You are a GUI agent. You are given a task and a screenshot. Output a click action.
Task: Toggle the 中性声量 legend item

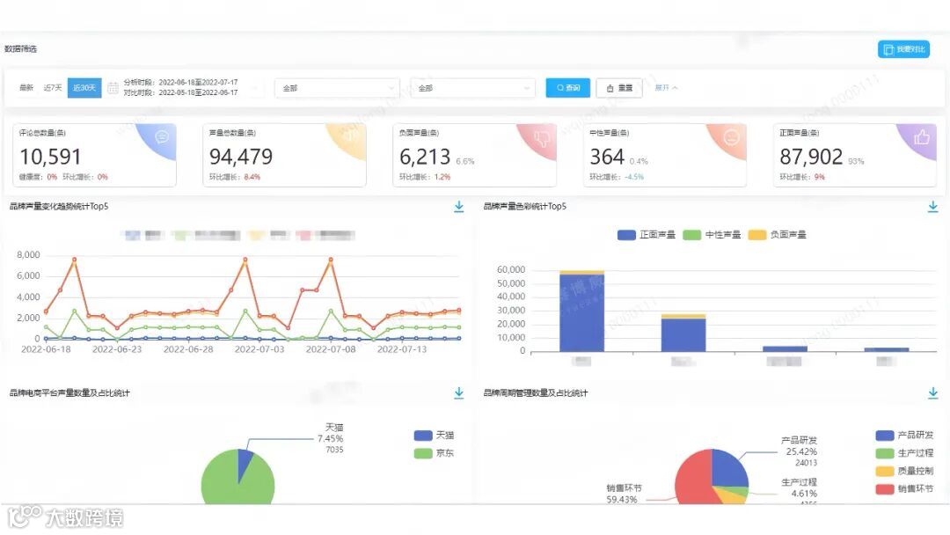pos(712,234)
